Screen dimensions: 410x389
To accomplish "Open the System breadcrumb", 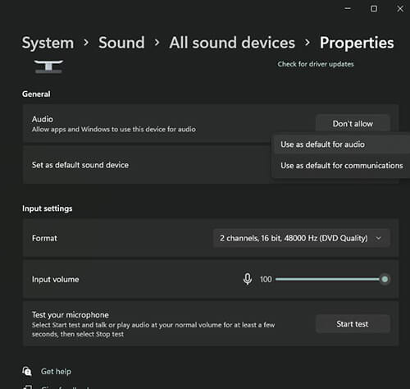I will click(x=48, y=43).
